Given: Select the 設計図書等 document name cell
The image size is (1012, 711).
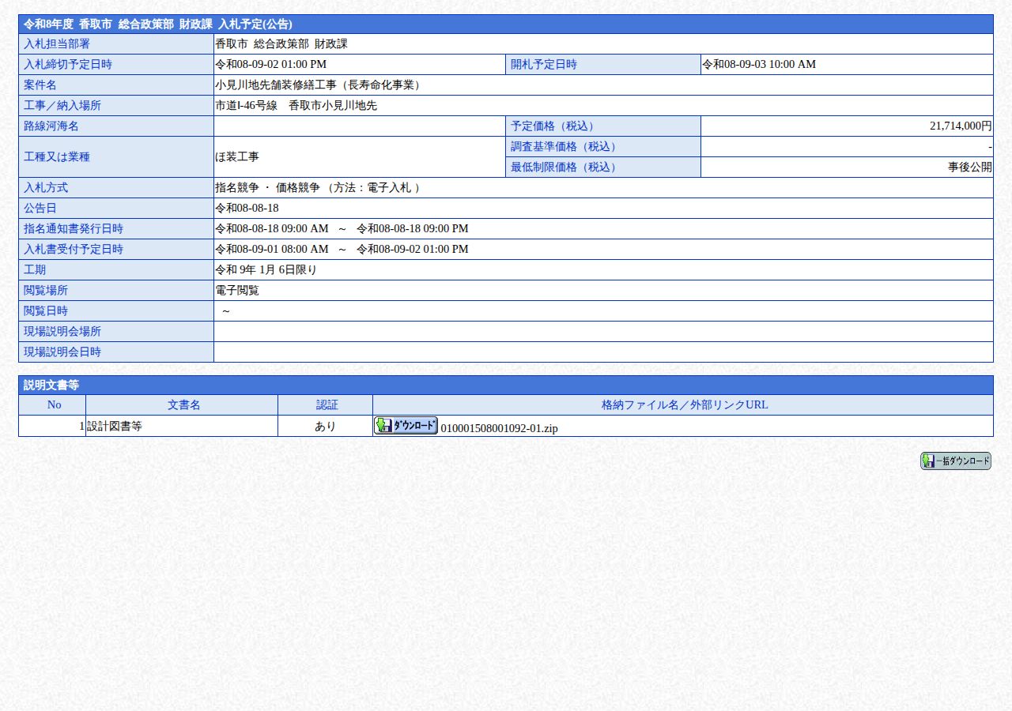Looking at the screenshot, I should point(182,427).
